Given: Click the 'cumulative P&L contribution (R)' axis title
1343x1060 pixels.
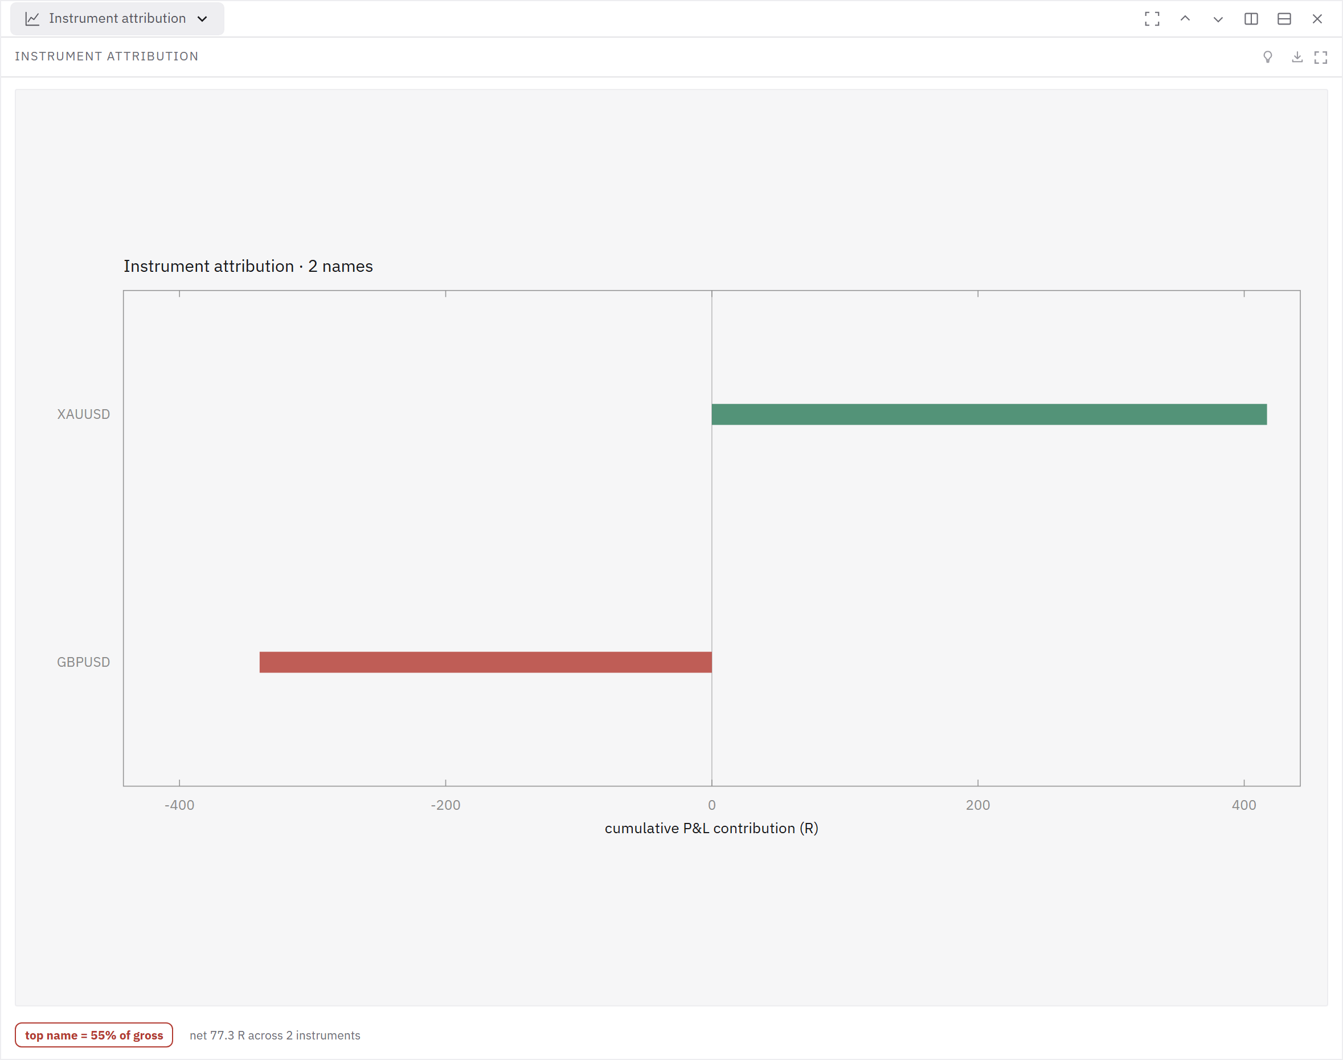Looking at the screenshot, I should (711, 829).
